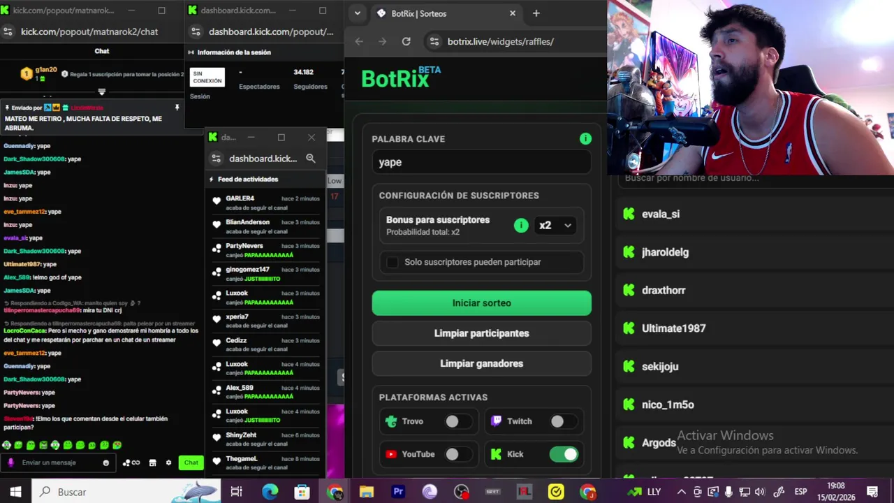Image resolution: width=894 pixels, height=503 pixels.
Task: Toggle the YouTube platform switch
Action: 458,454
